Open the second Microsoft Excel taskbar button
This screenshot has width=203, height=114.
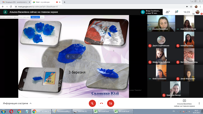click(x=123, y=111)
